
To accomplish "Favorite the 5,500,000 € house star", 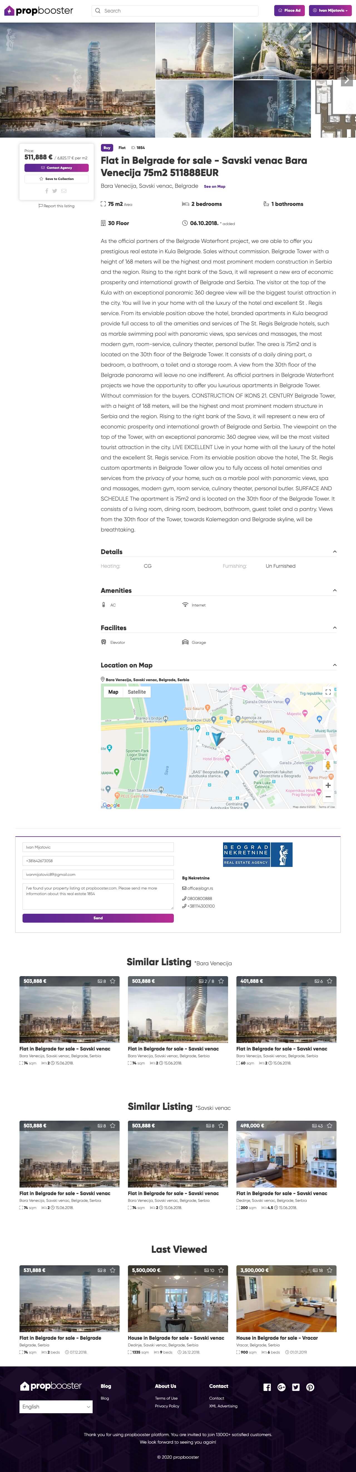I will (x=221, y=1270).
